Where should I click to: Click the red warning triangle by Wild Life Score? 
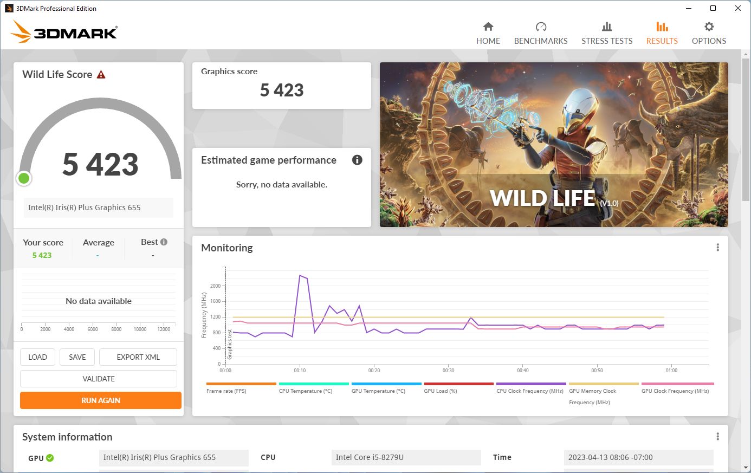click(x=101, y=75)
